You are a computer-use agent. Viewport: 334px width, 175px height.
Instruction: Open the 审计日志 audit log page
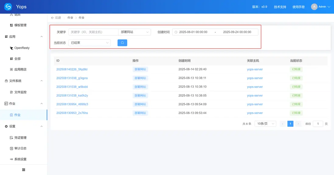(x=20, y=148)
